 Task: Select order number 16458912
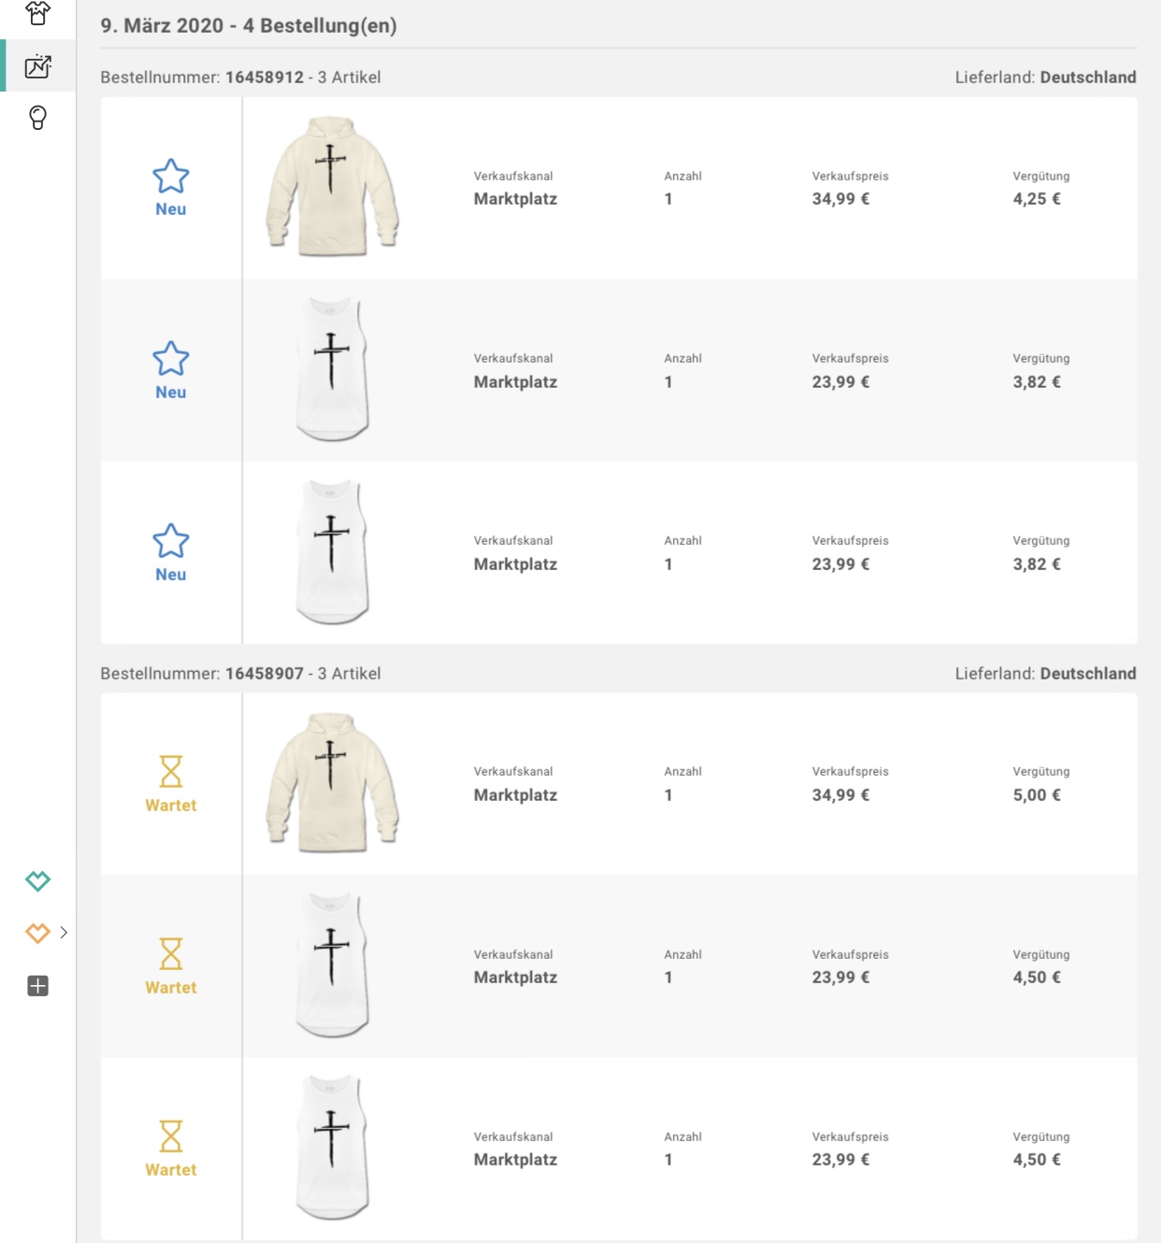264,78
